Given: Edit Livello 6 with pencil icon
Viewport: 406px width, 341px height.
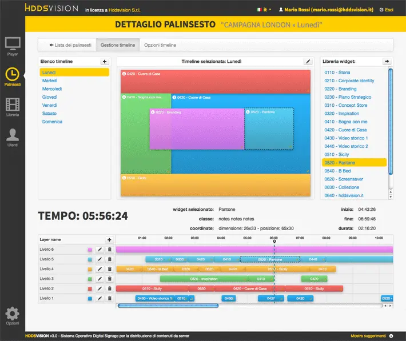Looking at the screenshot, I should coord(99,250).
